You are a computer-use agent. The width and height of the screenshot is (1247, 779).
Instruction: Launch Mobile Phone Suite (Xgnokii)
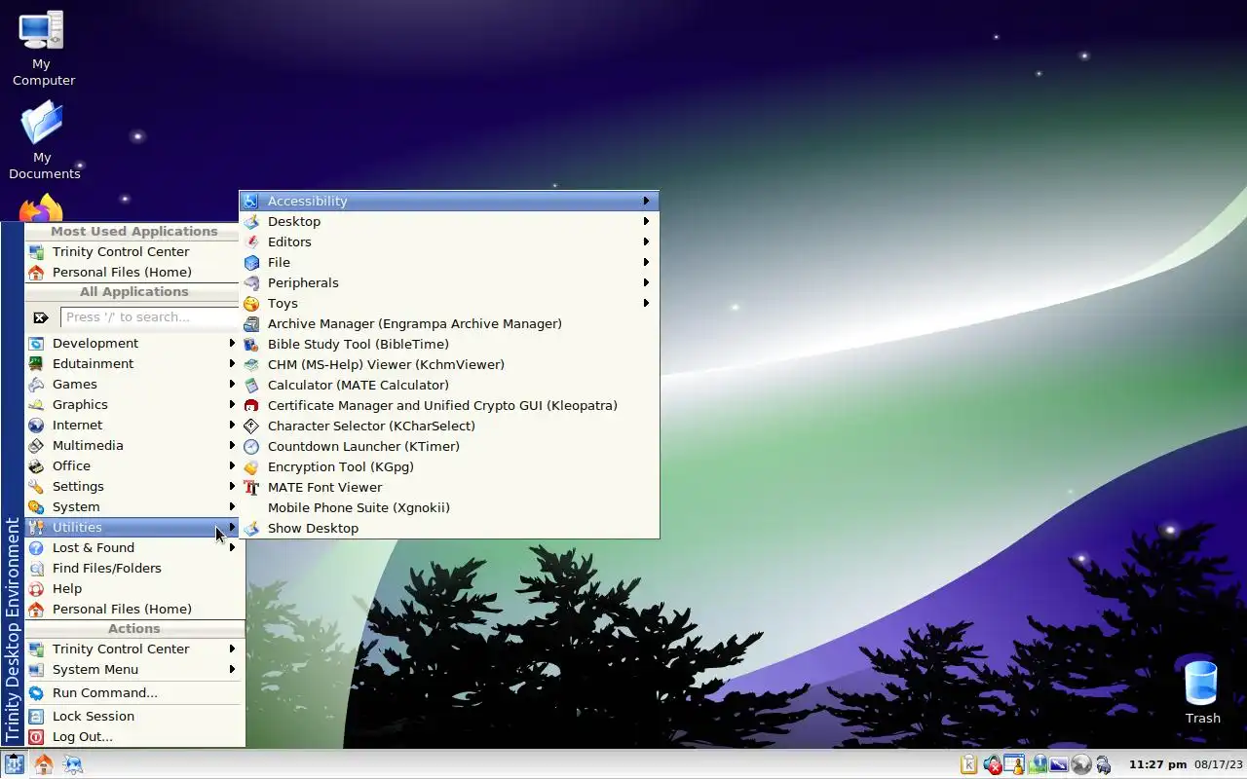click(x=449, y=507)
